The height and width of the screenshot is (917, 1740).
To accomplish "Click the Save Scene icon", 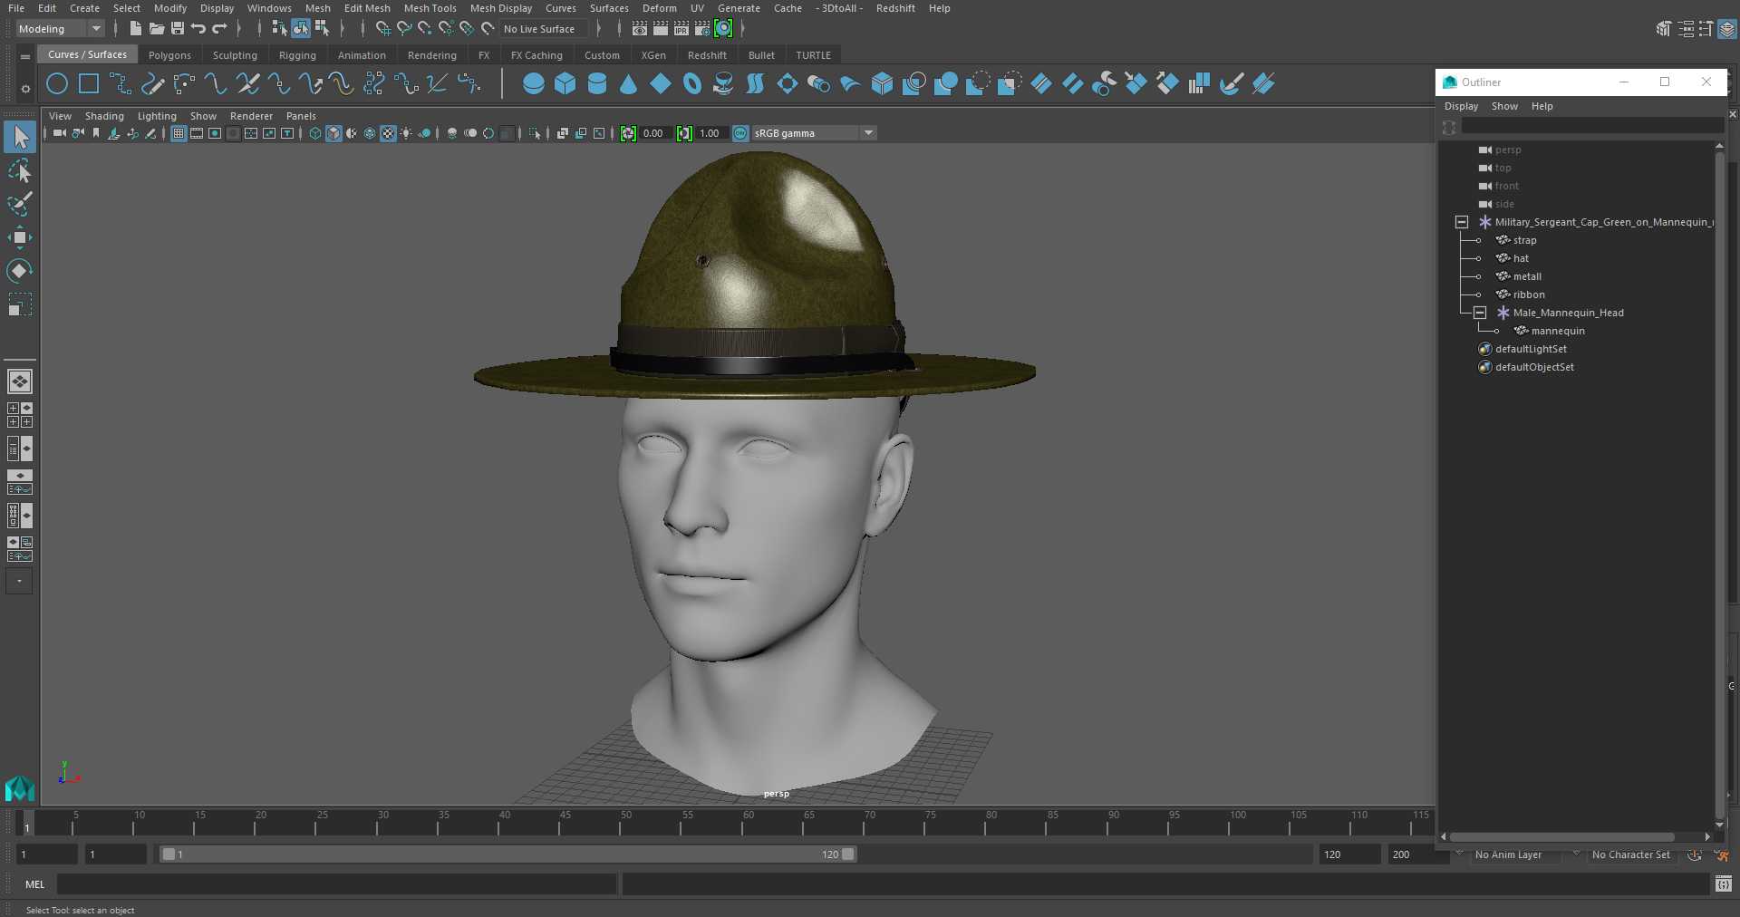I will [x=178, y=29].
